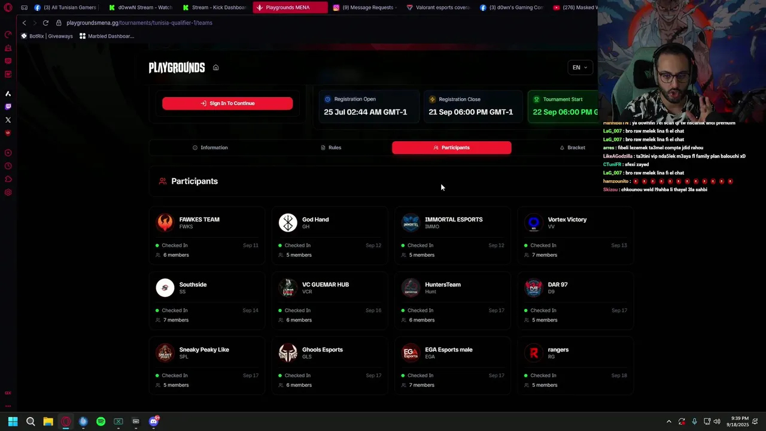Screen dimensions: 766x431
Task: Open God Hand team name
Action: (315, 220)
